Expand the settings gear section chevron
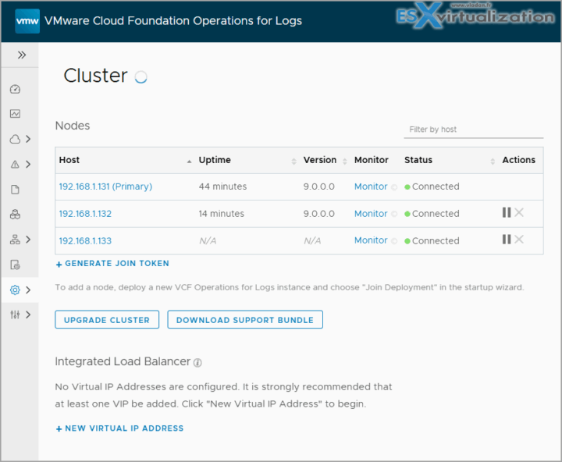Screen dimensions: 562x462 28,290
